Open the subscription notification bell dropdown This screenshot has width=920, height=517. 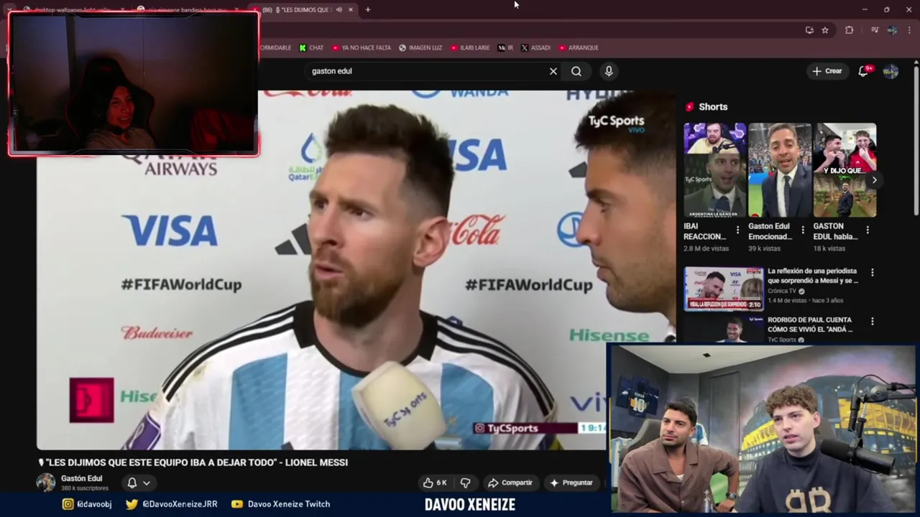138,483
